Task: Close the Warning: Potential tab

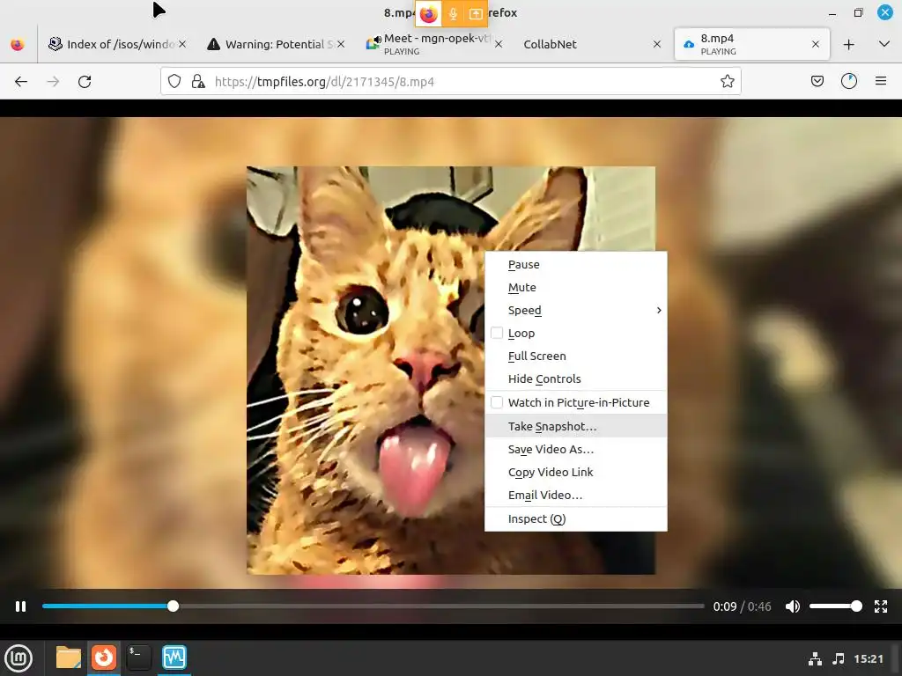Action: tap(341, 44)
